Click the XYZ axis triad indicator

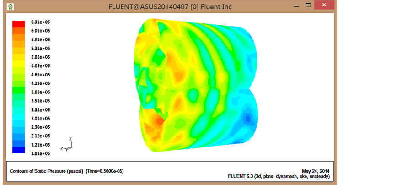(68, 144)
